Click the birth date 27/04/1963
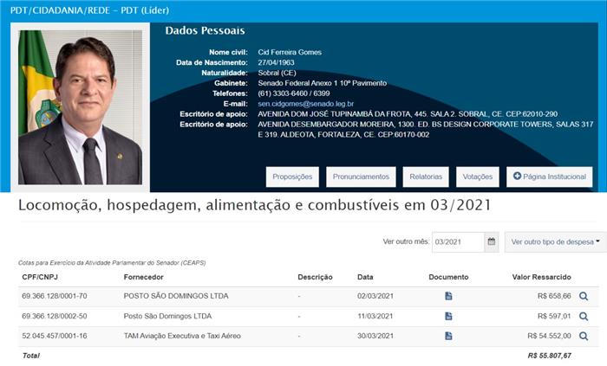The height and width of the screenshot is (366, 607). (276, 62)
